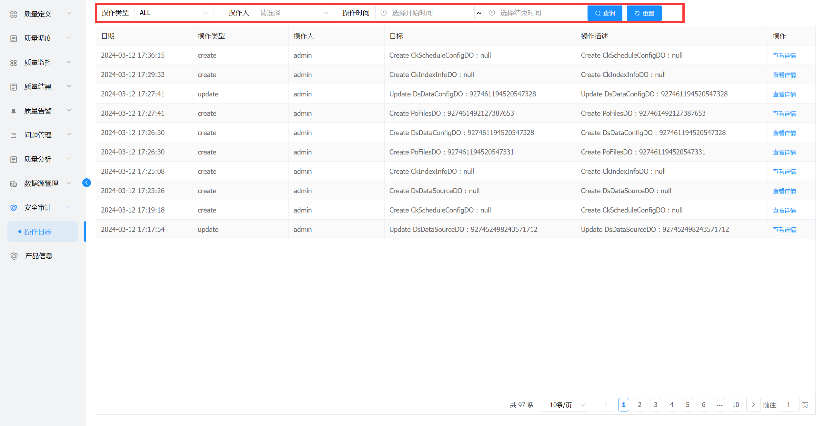Click the 重置 reset button
Screen dimensions: 825x426
coord(644,13)
